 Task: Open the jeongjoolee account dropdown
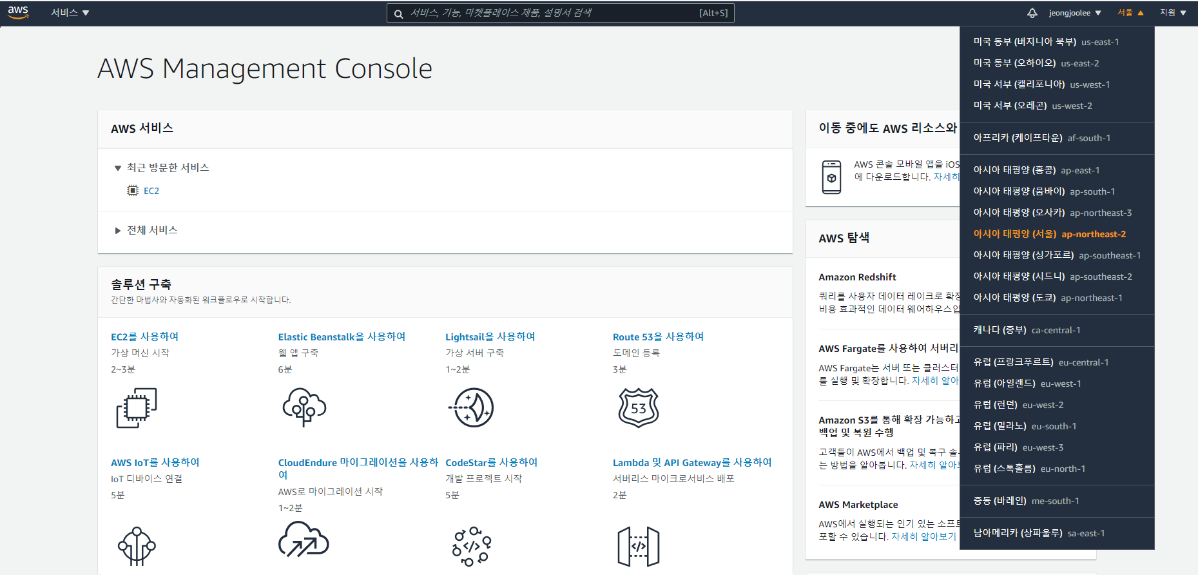coord(1075,13)
